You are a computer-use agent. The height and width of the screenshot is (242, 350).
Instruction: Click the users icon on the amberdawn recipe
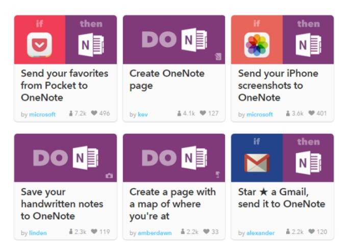tap(183, 231)
